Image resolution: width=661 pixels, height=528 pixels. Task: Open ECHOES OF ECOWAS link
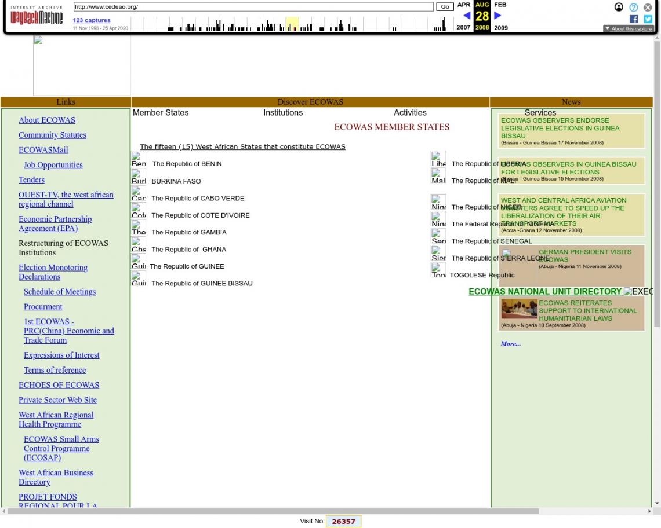click(x=59, y=385)
